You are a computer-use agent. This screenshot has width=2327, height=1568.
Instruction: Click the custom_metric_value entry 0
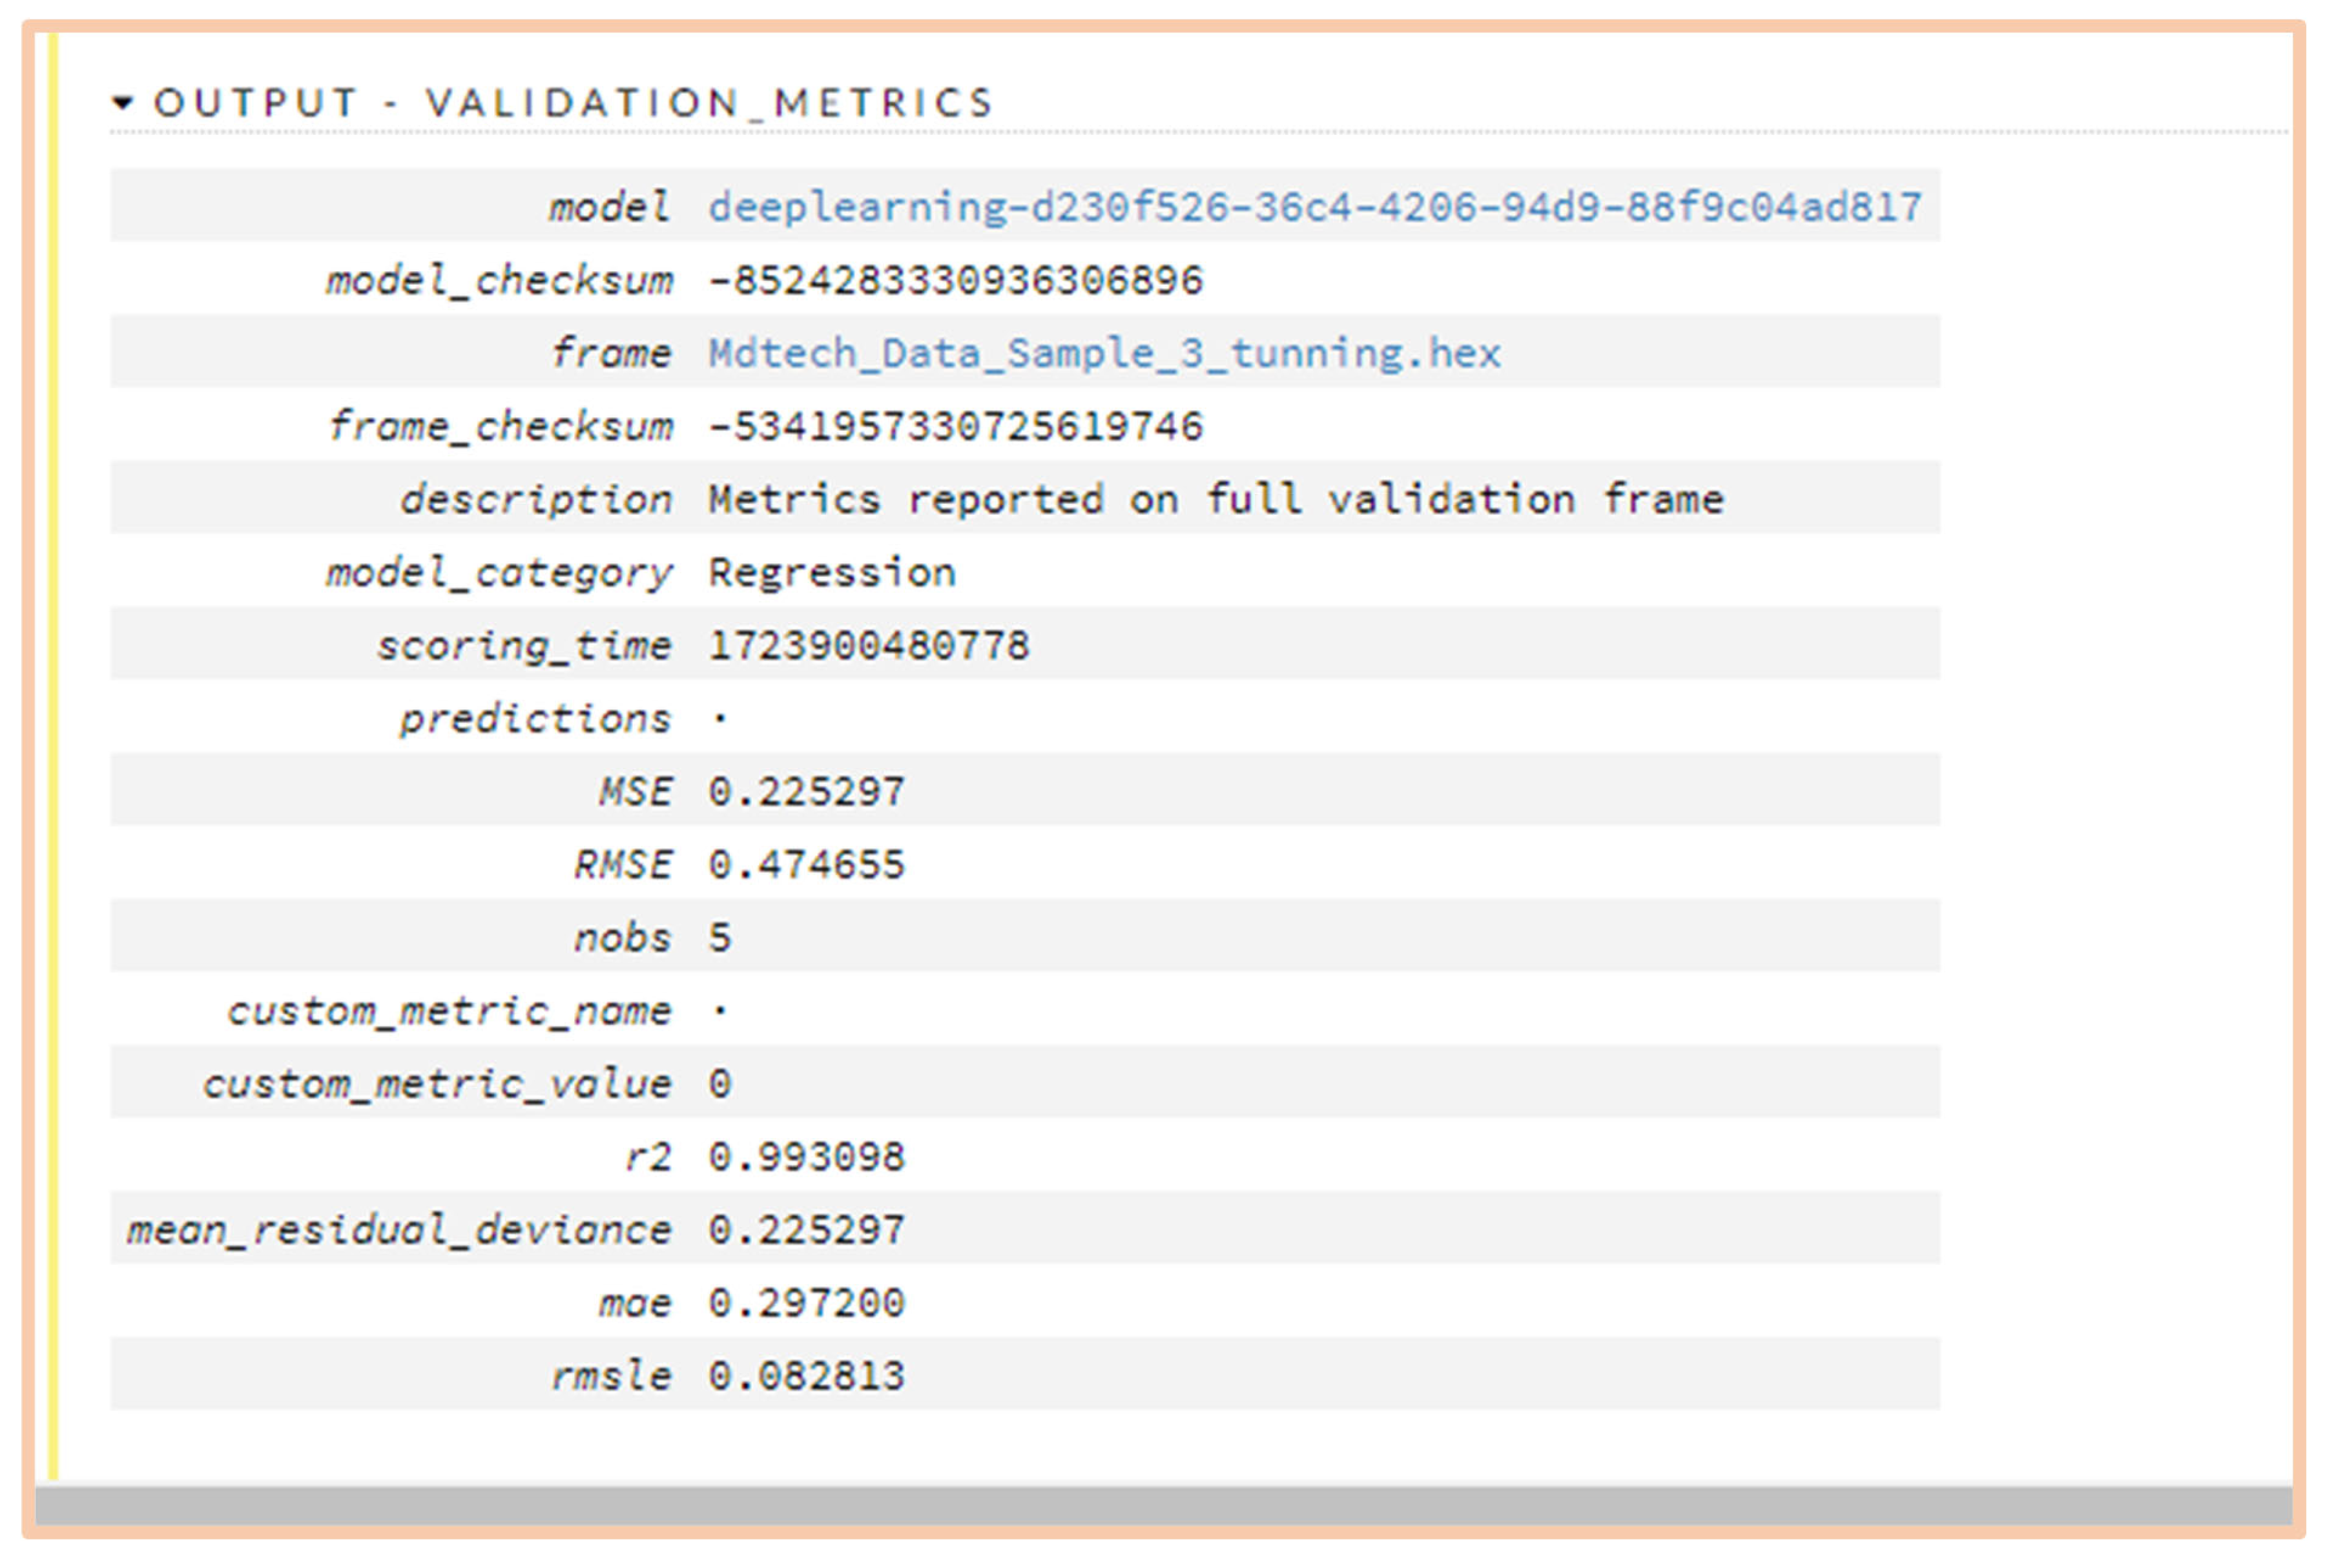720,1083
